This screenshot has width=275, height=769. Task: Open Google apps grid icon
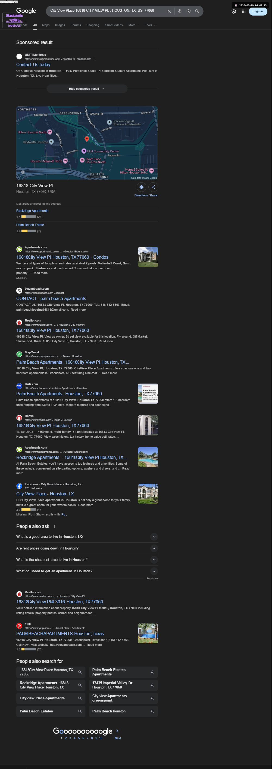[246, 11]
